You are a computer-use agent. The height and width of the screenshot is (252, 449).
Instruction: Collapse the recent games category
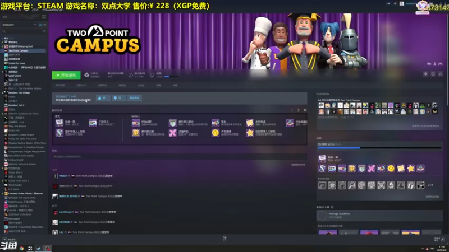(3, 38)
